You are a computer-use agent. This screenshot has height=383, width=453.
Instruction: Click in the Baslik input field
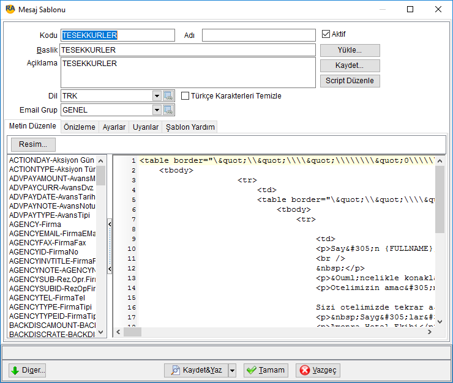coord(187,50)
